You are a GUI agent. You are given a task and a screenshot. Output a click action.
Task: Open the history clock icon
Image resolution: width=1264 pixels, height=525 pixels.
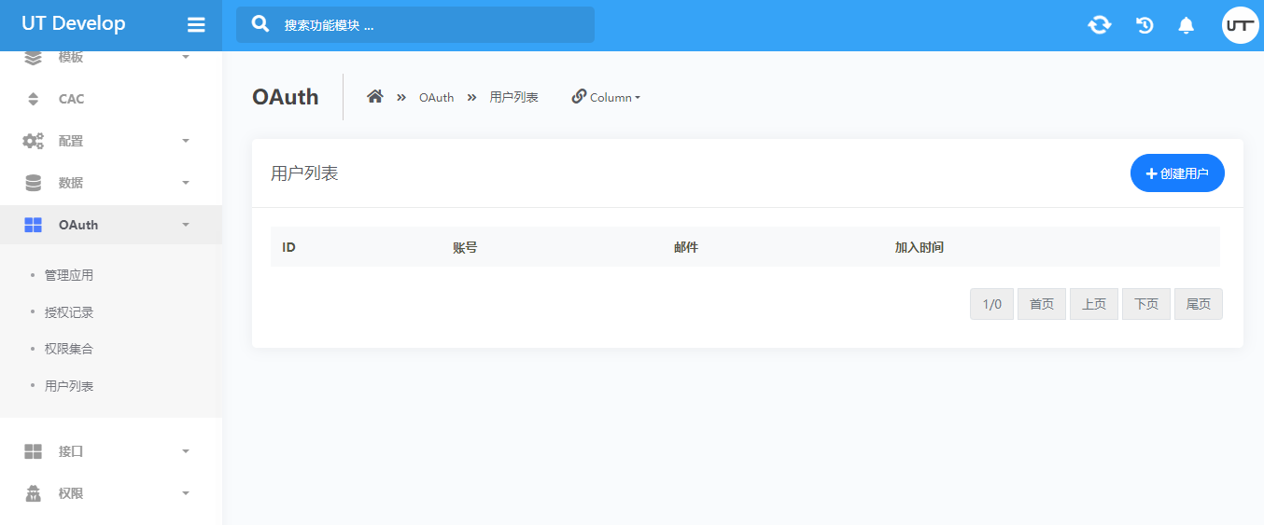point(1145,25)
